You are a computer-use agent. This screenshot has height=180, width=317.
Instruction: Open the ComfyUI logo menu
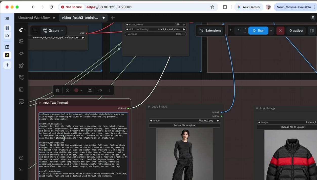22,30
